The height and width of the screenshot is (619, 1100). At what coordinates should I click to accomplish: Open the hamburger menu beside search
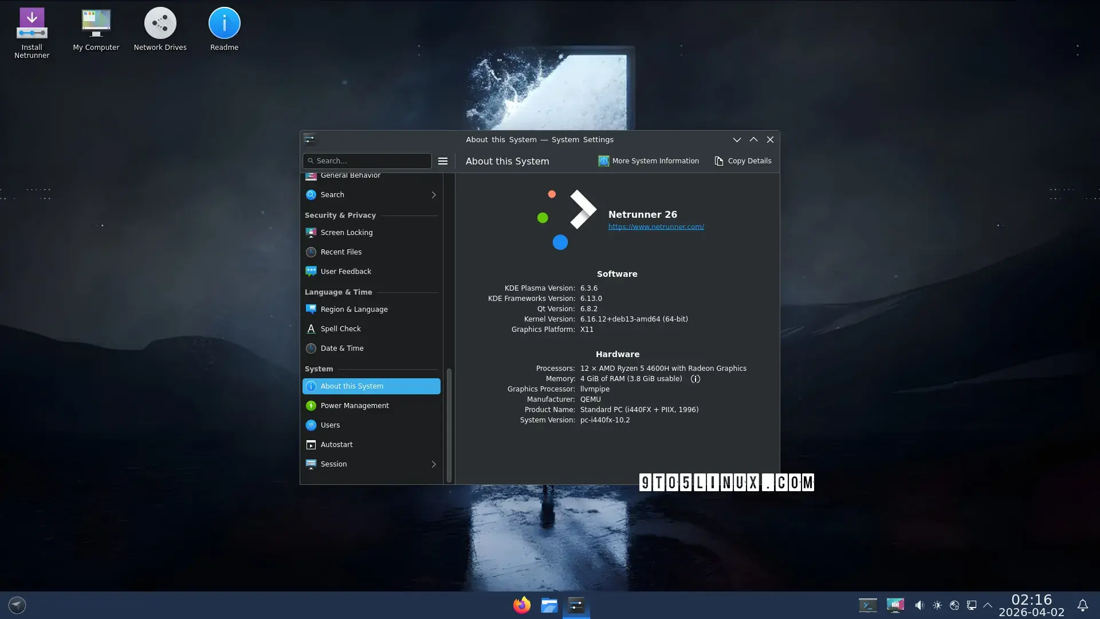(443, 161)
